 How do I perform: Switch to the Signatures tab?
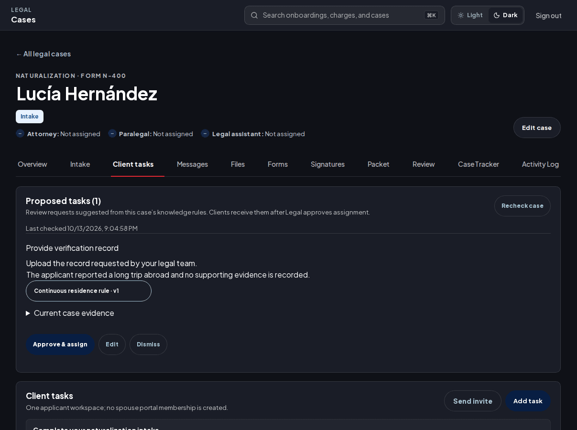click(x=327, y=164)
